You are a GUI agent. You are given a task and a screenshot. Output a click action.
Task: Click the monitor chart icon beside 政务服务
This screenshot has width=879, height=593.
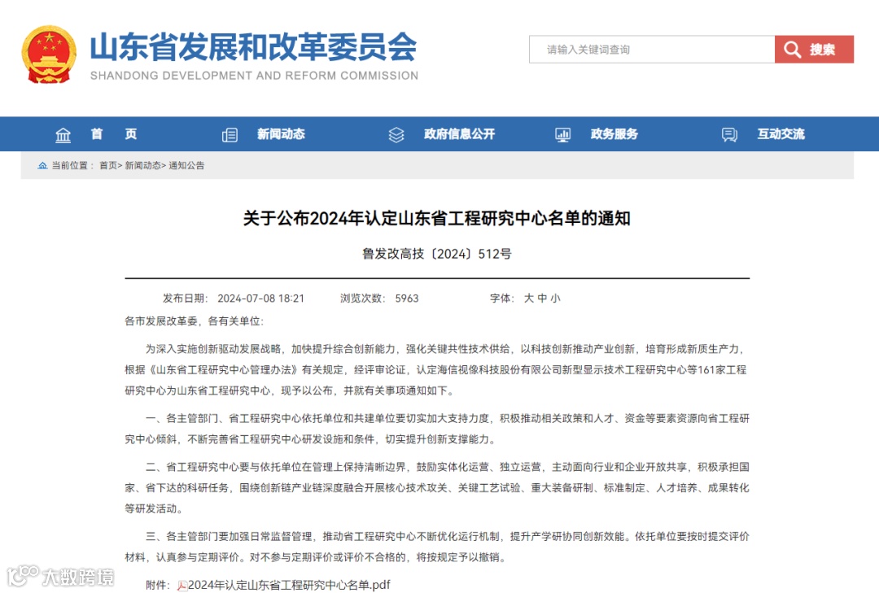tap(563, 135)
